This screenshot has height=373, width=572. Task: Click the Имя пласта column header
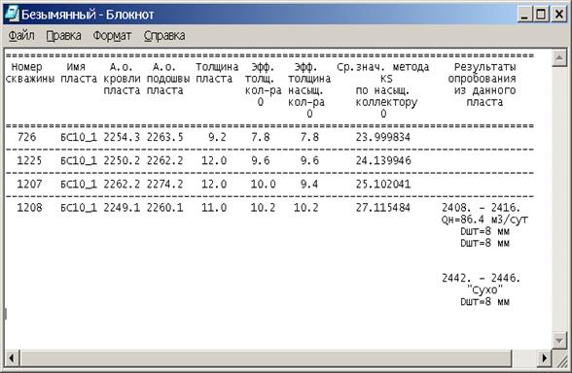tap(79, 73)
